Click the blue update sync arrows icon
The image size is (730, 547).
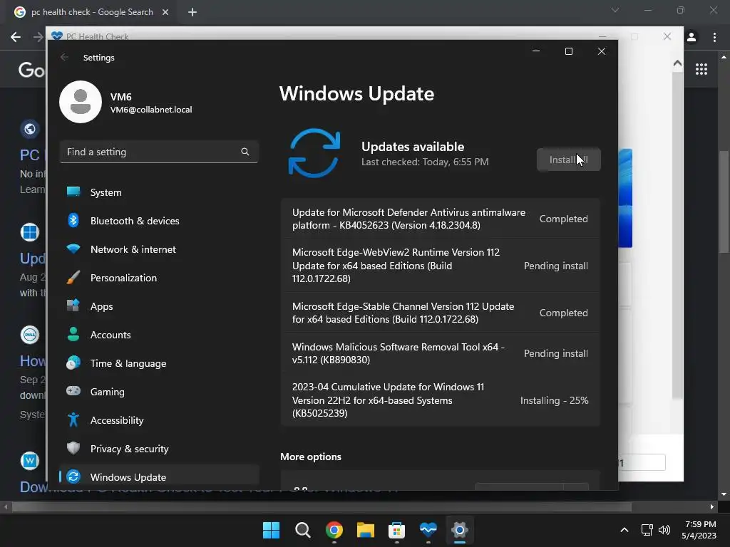pos(314,153)
